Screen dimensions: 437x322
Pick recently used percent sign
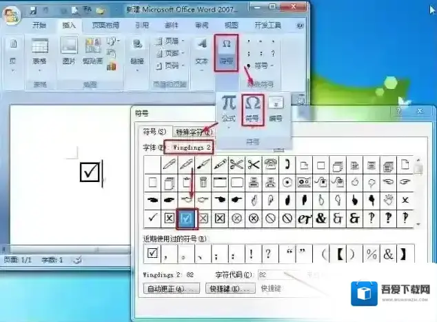coord(372,254)
